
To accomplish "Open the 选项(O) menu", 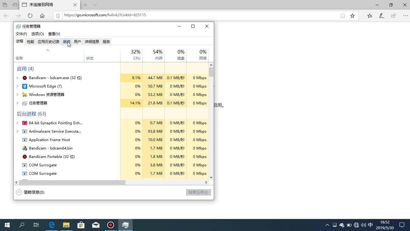I will point(38,34).
